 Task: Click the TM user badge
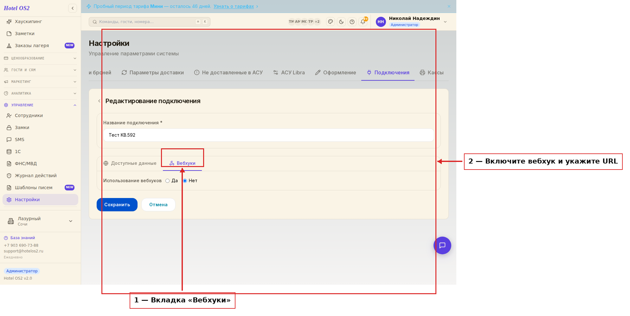click(291, 22)
